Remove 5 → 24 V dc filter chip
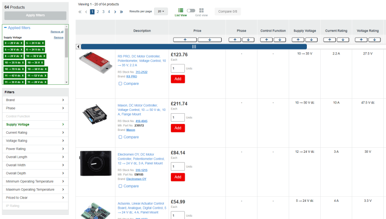Image resolution: width=386 pixels, height=219 pixels. tap(43, 43)
